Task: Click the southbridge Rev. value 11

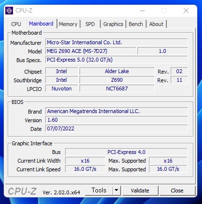Action: click(179, 80)
